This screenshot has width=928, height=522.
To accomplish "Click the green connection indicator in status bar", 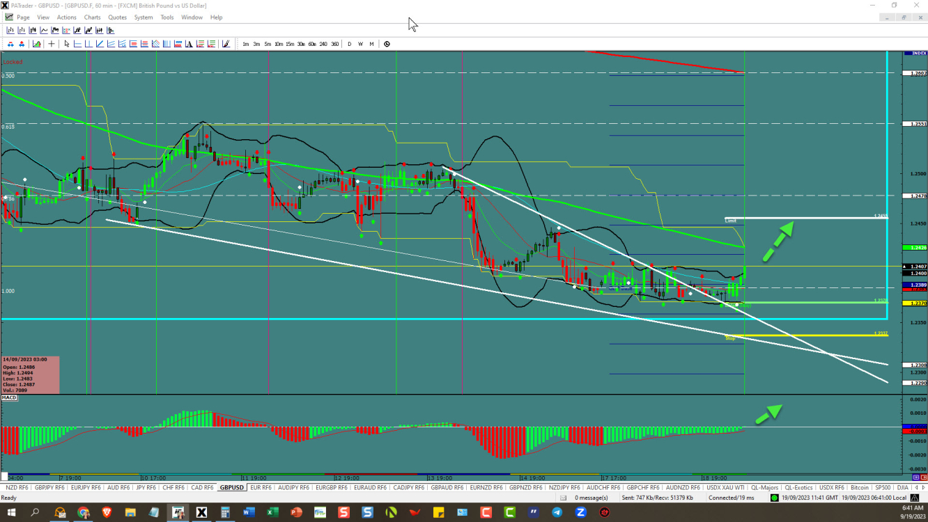I will (774, 498).
